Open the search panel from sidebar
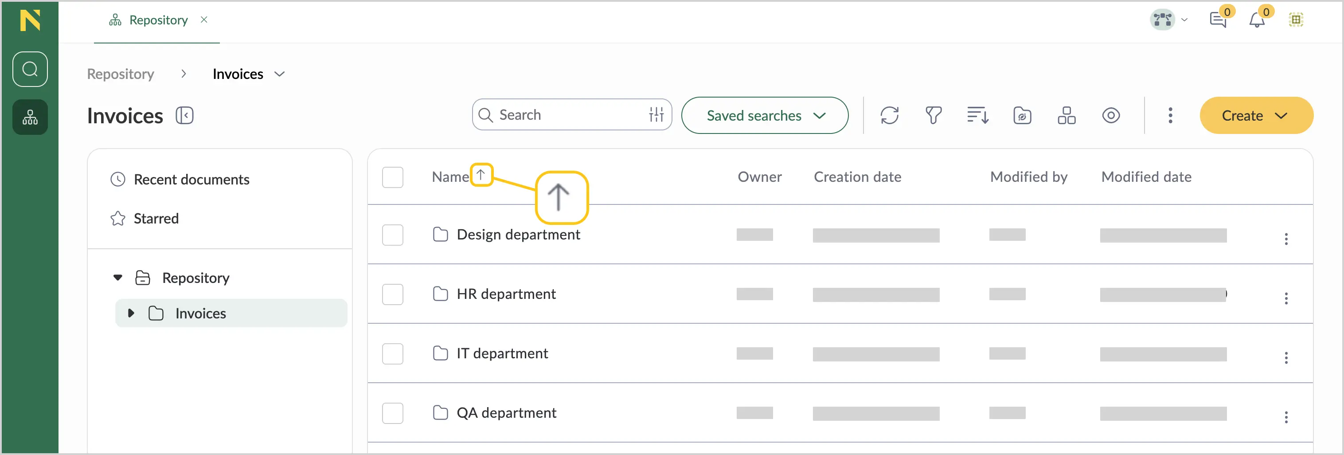Image resolution: width=1344 pixels, height=455 pixels. pos(30,69)
